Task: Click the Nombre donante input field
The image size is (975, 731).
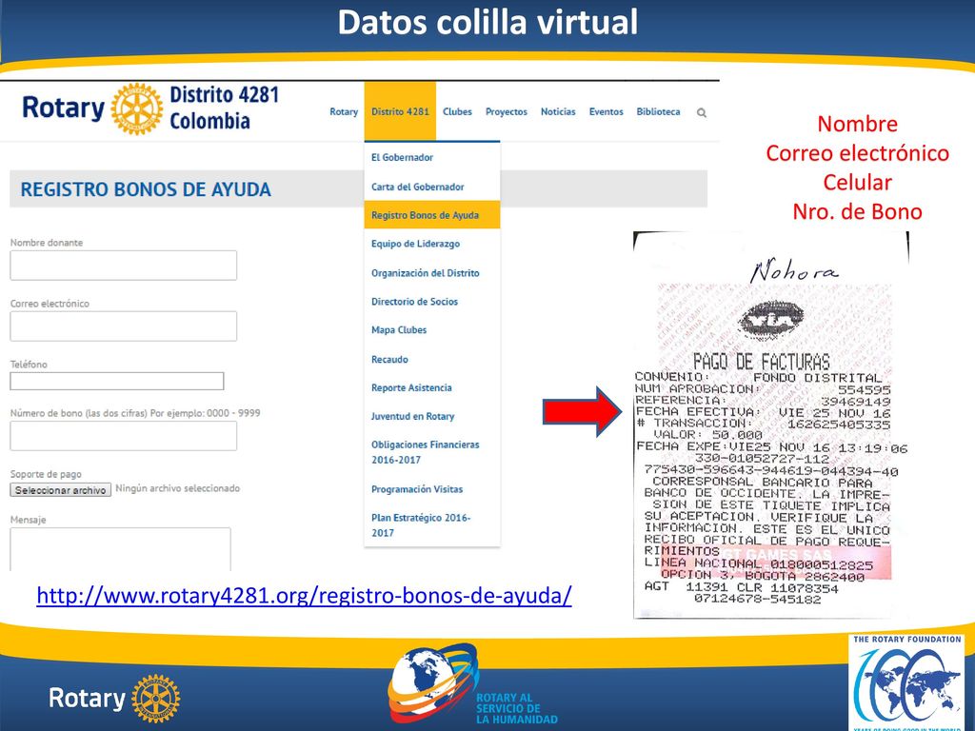Action: click(x=123, y=266)
